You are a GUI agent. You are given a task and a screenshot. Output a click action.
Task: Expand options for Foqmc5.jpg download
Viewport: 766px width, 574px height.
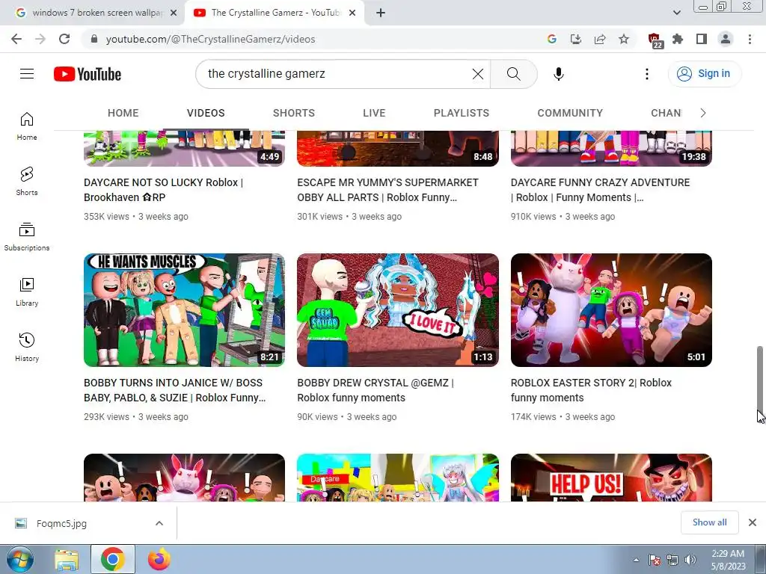tap(159, 523)
